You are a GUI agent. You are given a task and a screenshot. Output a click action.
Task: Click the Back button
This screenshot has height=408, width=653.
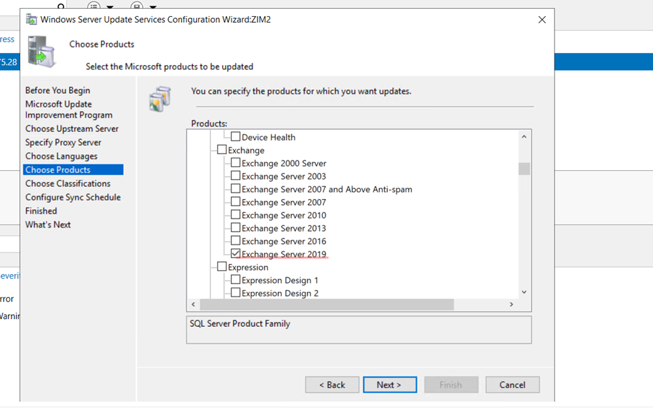coord(332,385)
